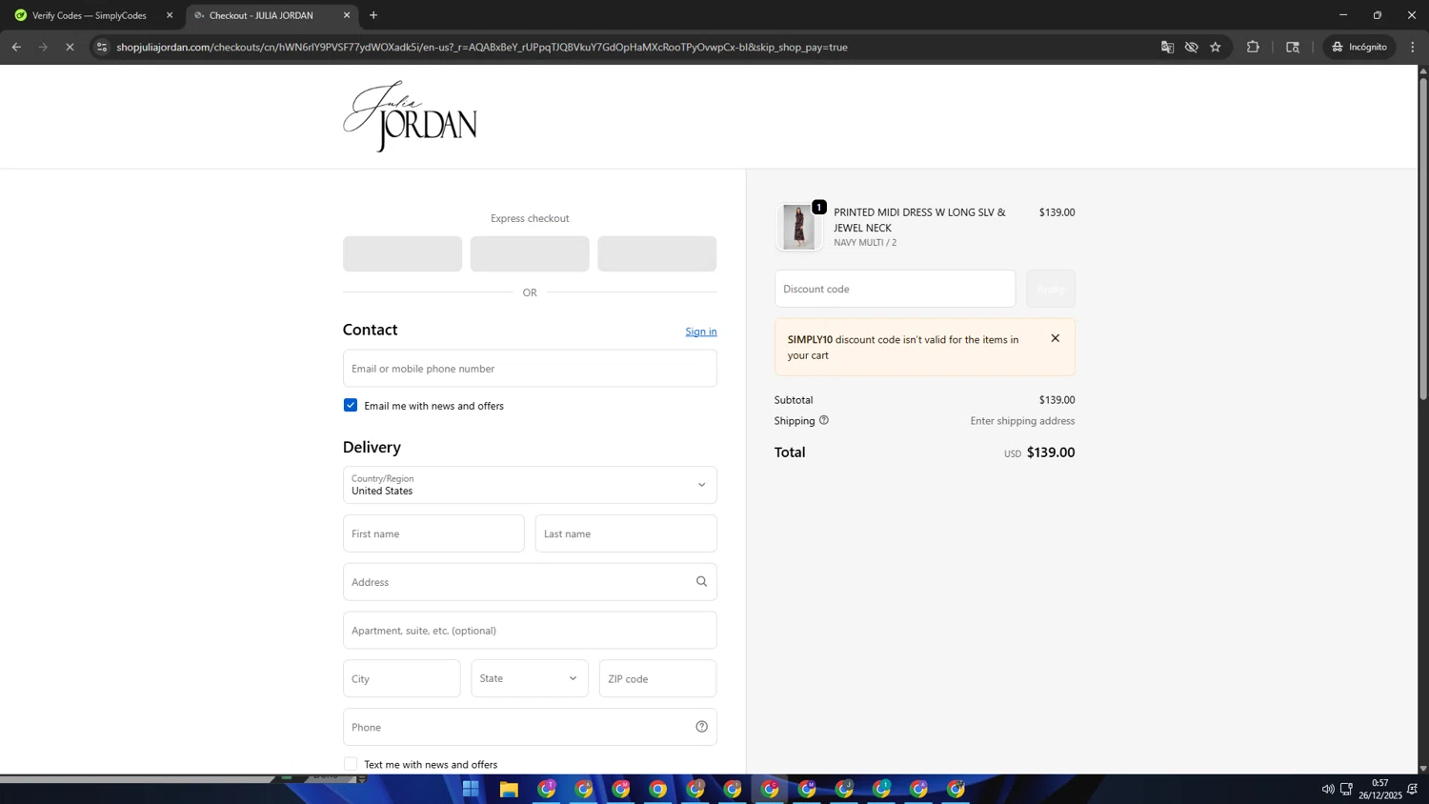Switch to Verify Codes — SimplyCodes tab

(90, 15)
